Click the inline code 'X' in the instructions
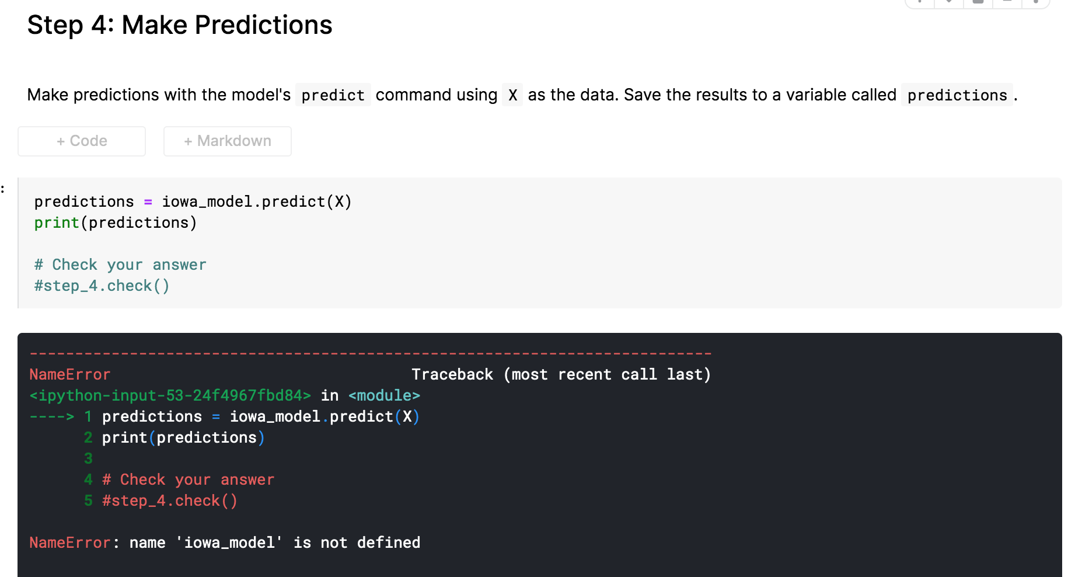1068x577 pixels. (512, 95)
